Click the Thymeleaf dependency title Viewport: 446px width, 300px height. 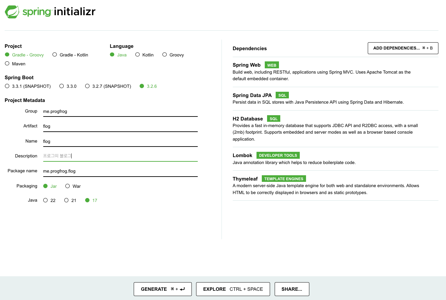245,179
